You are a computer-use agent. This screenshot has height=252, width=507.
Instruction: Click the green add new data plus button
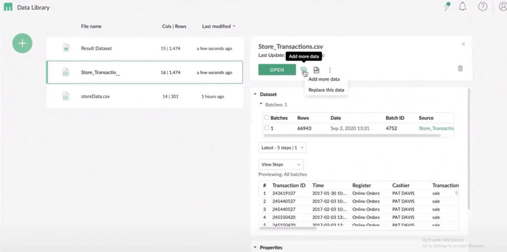[x=22, y=44]
